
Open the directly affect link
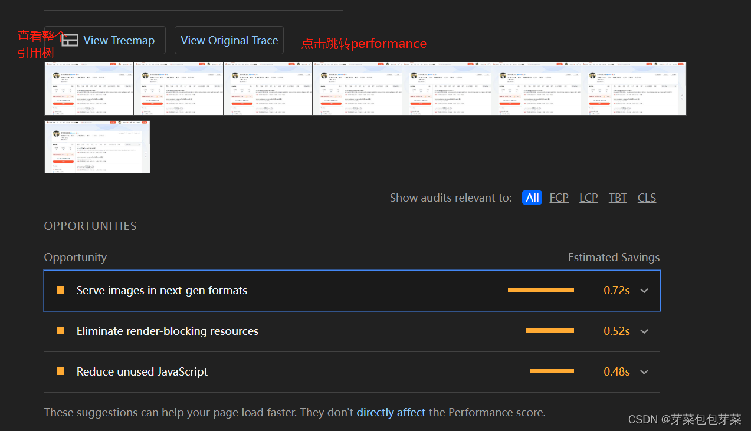391,412
